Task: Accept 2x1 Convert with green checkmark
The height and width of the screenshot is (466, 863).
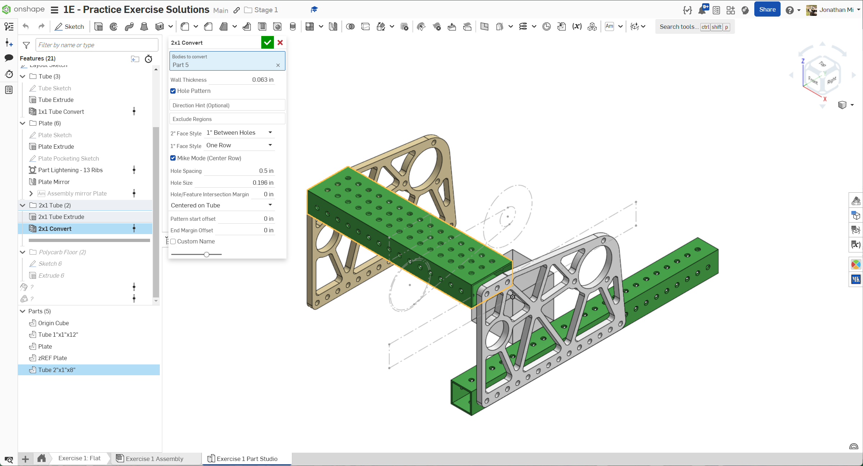Action: [x=267, y=42]
